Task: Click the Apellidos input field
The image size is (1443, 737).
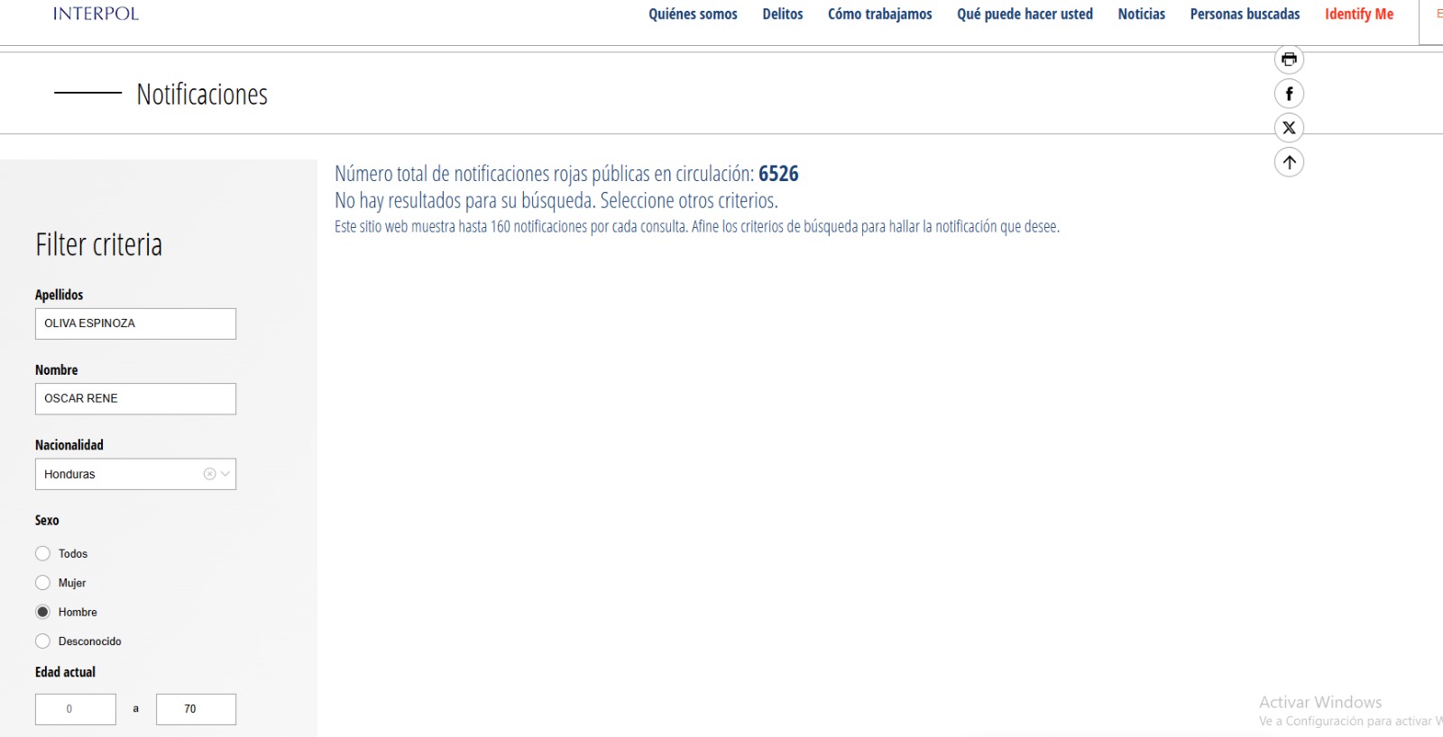Action: [135, 323]
